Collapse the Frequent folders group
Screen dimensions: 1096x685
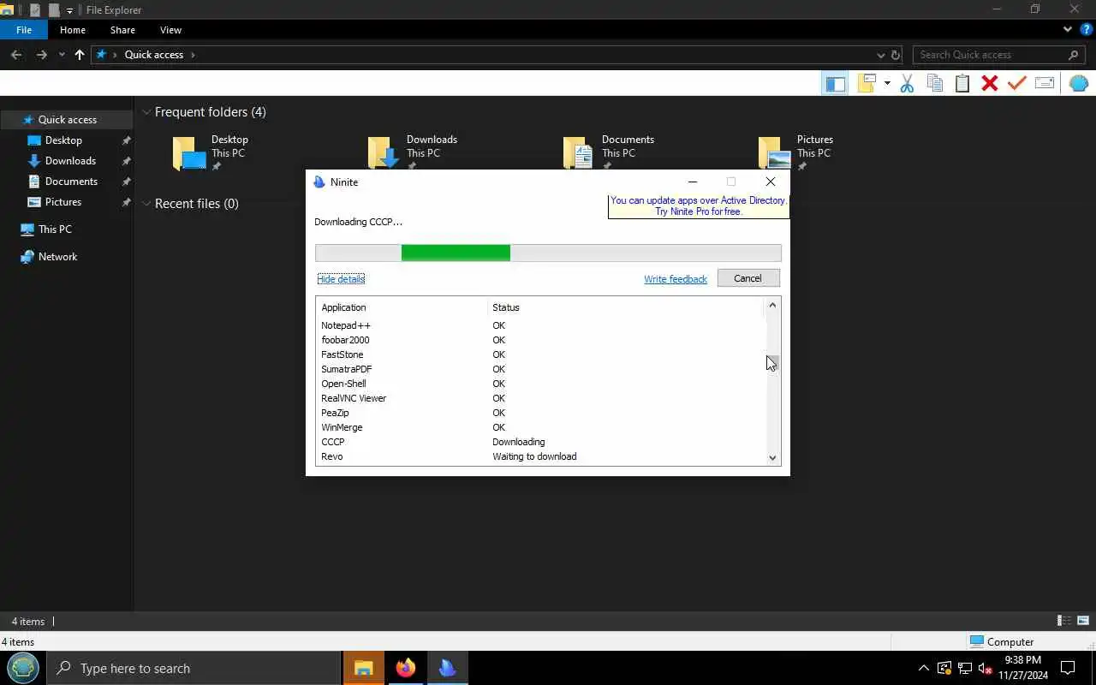click(x=147, y=112)
